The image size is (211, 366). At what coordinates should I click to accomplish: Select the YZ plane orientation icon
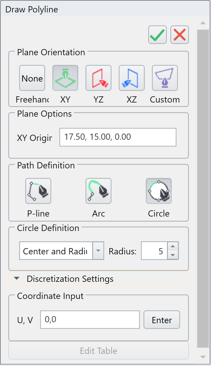98,78
